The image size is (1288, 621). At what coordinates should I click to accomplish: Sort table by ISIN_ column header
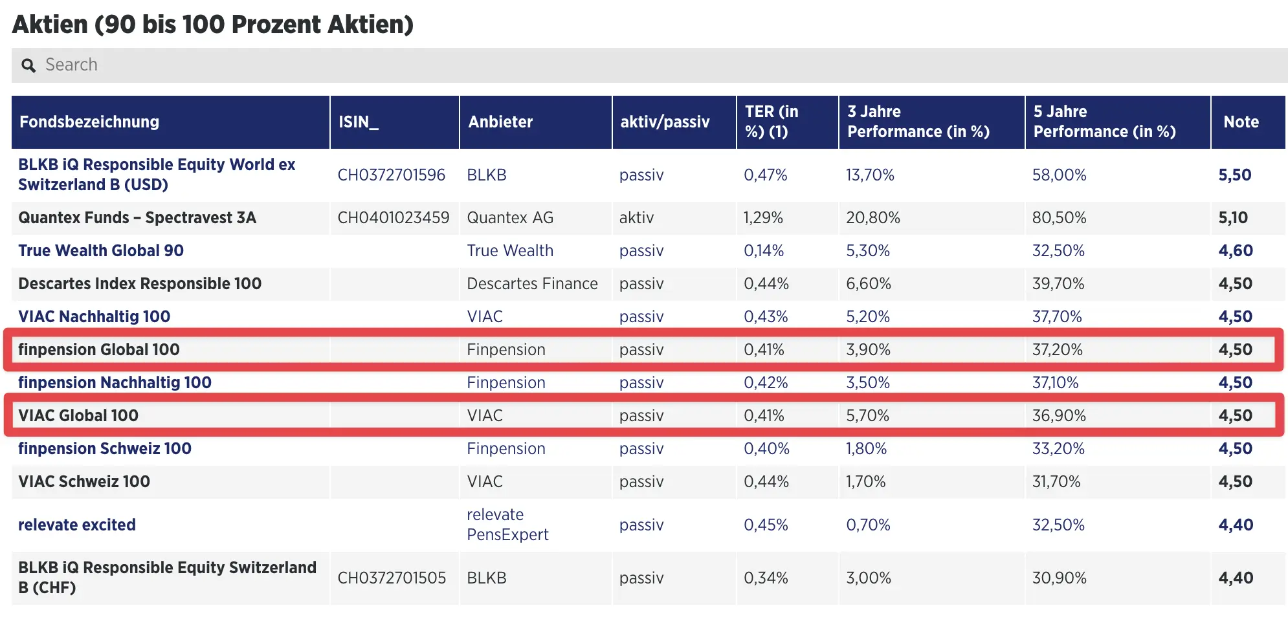point(358,122)
